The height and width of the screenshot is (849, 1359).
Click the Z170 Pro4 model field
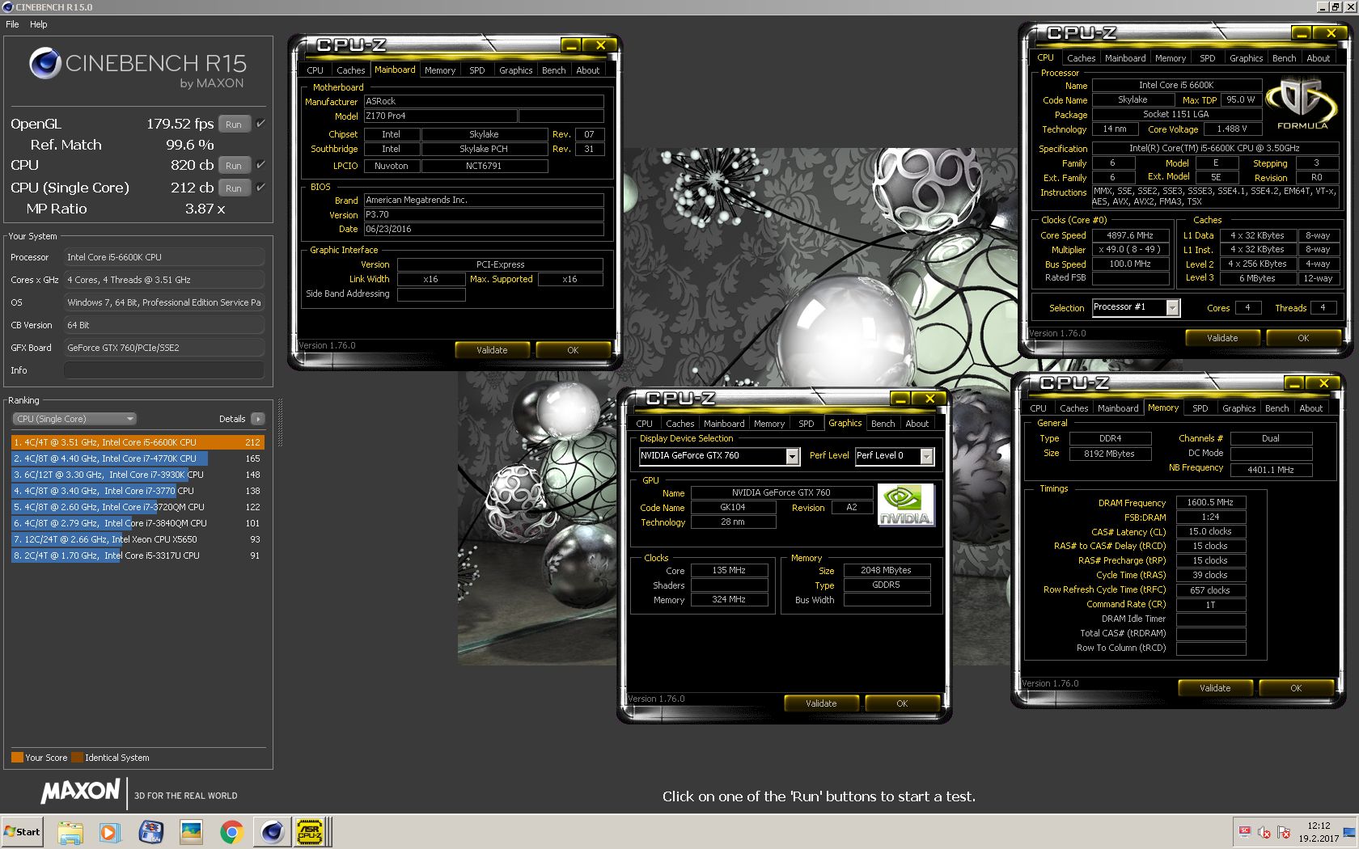click(x=440, y=116)
